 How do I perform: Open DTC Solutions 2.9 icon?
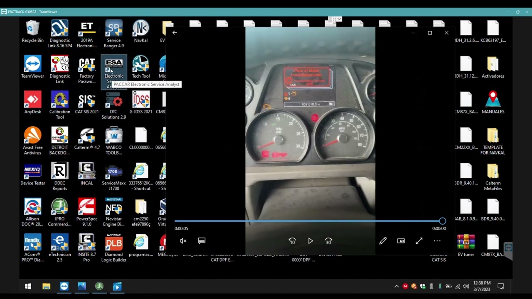coord(113,105)
